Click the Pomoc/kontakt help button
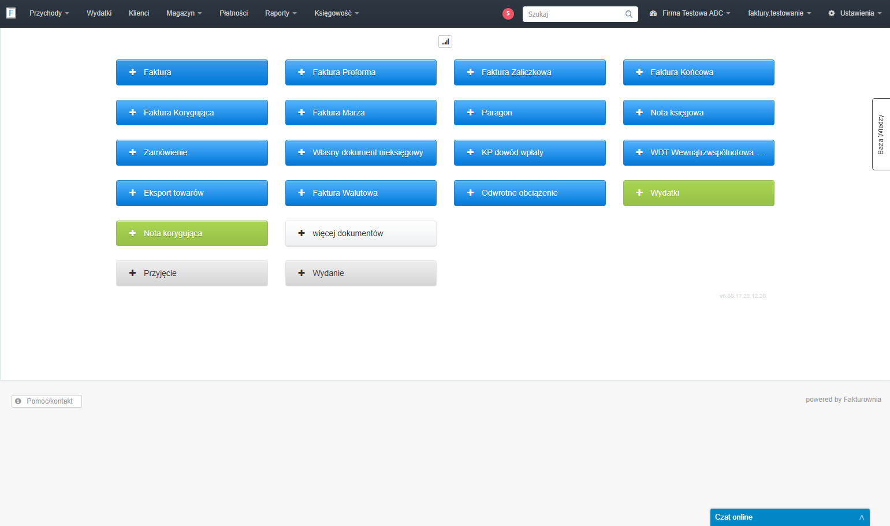This screenshot has width=890, height=526. click(47, 401)
